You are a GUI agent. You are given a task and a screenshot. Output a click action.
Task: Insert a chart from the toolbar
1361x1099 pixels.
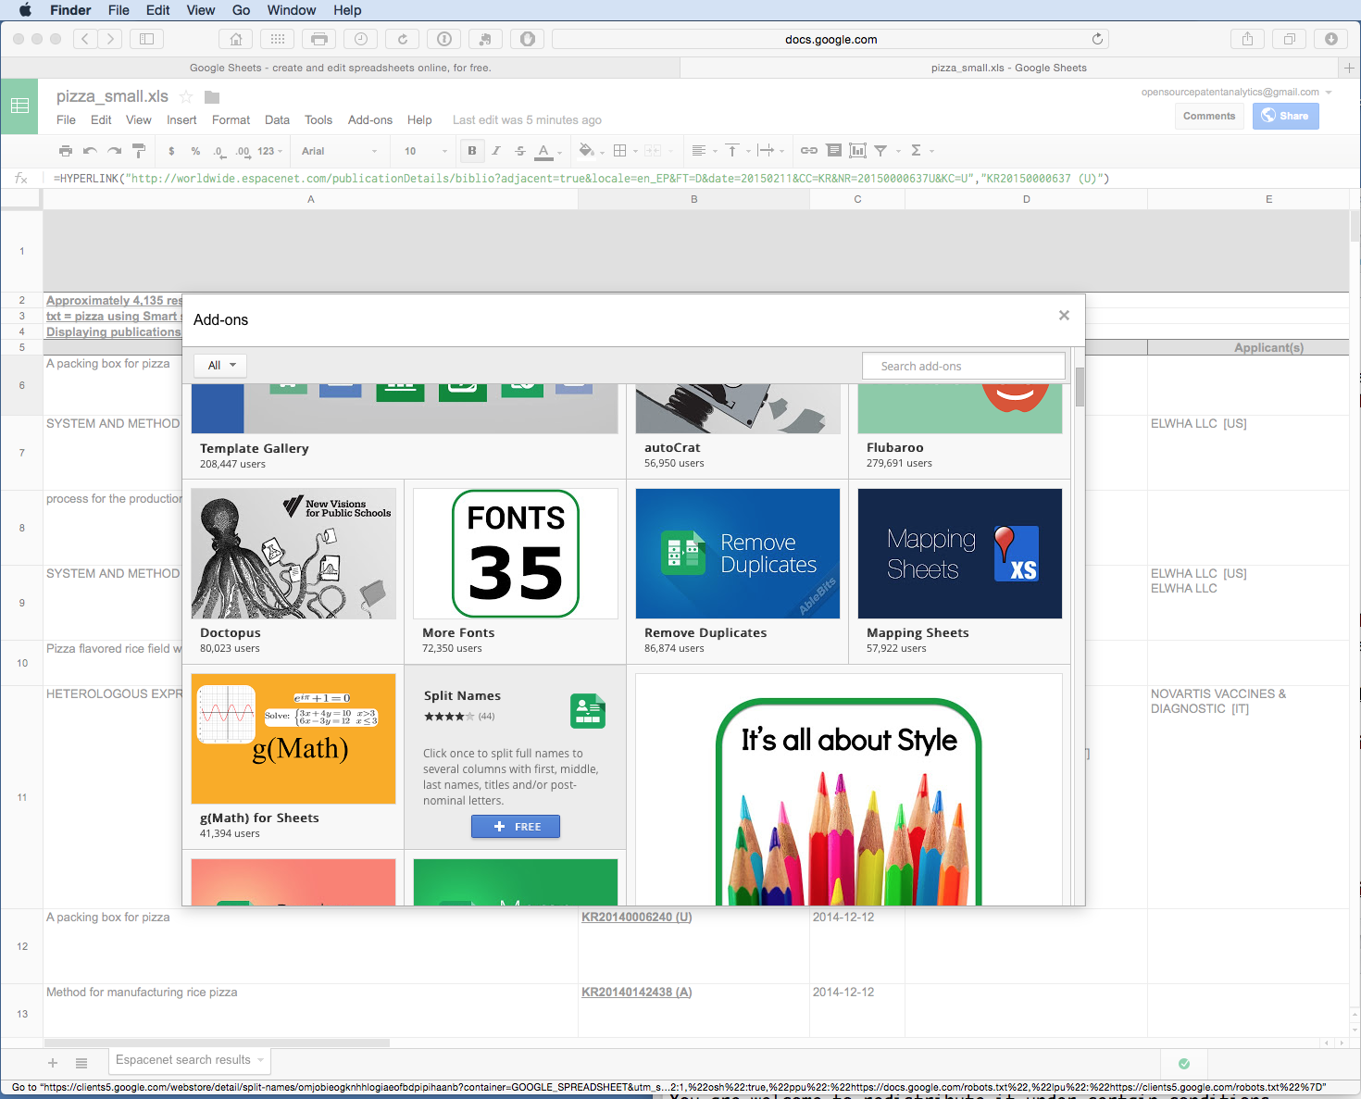pyautogui.click(x=858, y=151)
